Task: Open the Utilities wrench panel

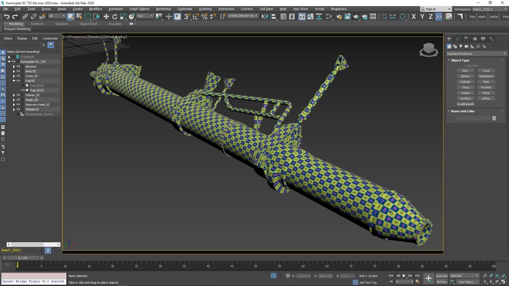Action: [491, 39]
